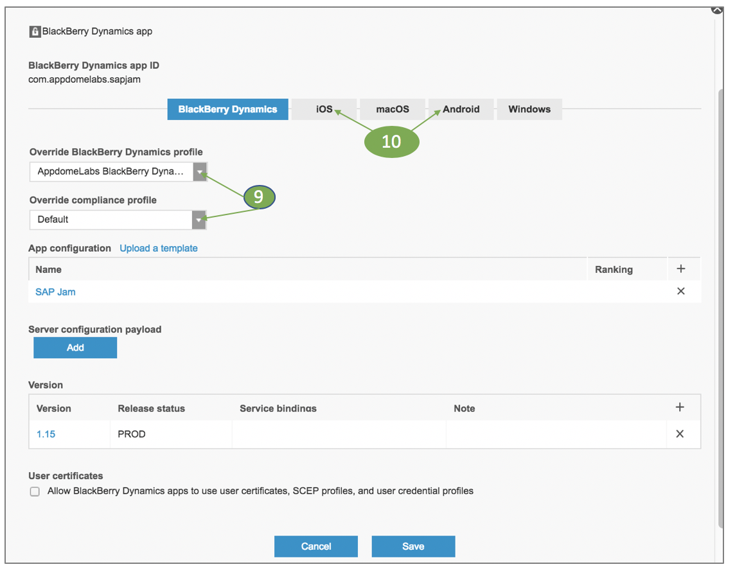Delete version 1.15 row
Image resolution: width=735 pixels, height=569 pixels.
pos(680,434)
